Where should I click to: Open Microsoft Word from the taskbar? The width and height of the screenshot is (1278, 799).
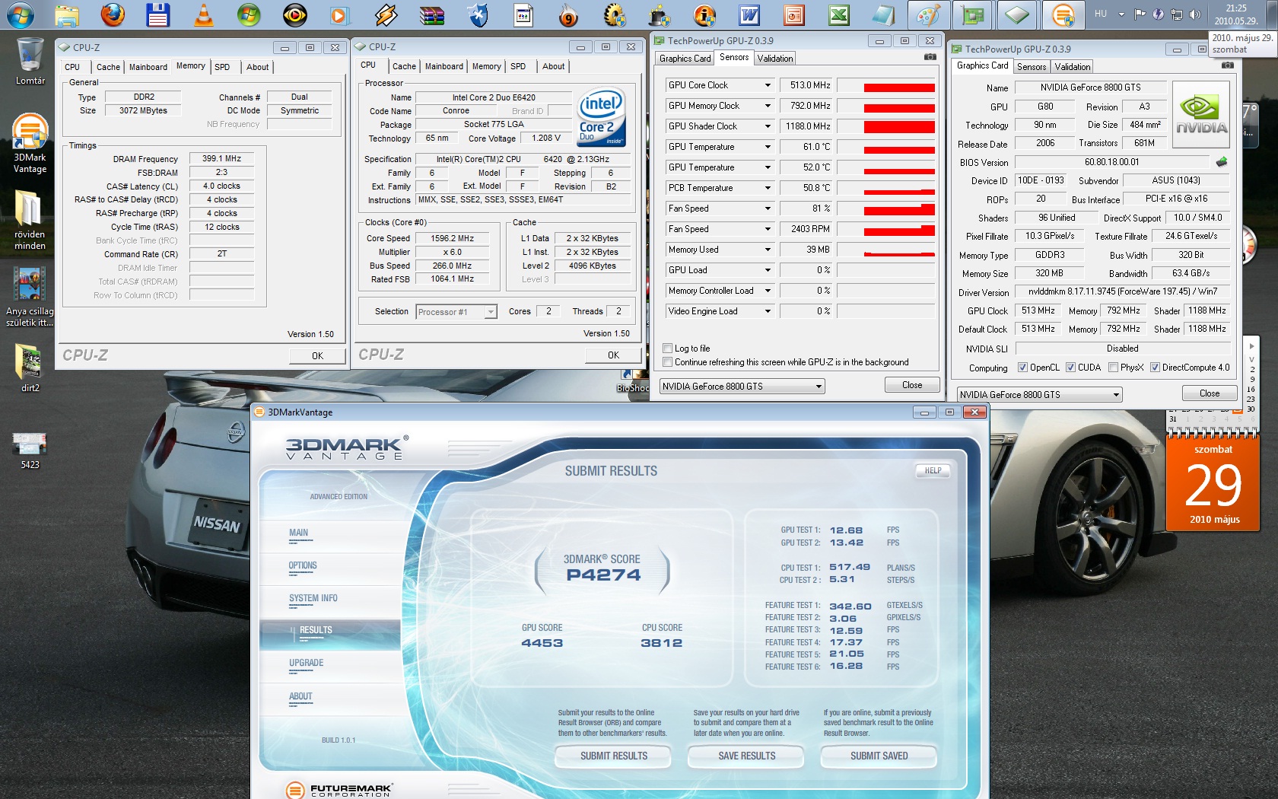coord(749,14)
